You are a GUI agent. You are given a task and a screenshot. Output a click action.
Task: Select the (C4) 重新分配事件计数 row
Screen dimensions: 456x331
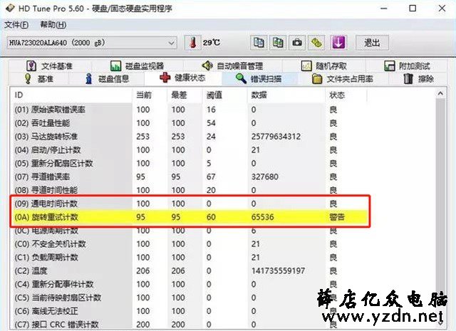tap(189, 284)
